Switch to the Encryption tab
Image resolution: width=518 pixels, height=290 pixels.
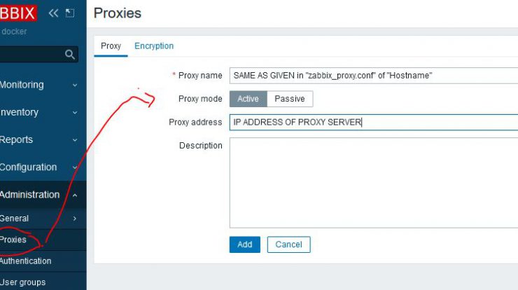154,46
